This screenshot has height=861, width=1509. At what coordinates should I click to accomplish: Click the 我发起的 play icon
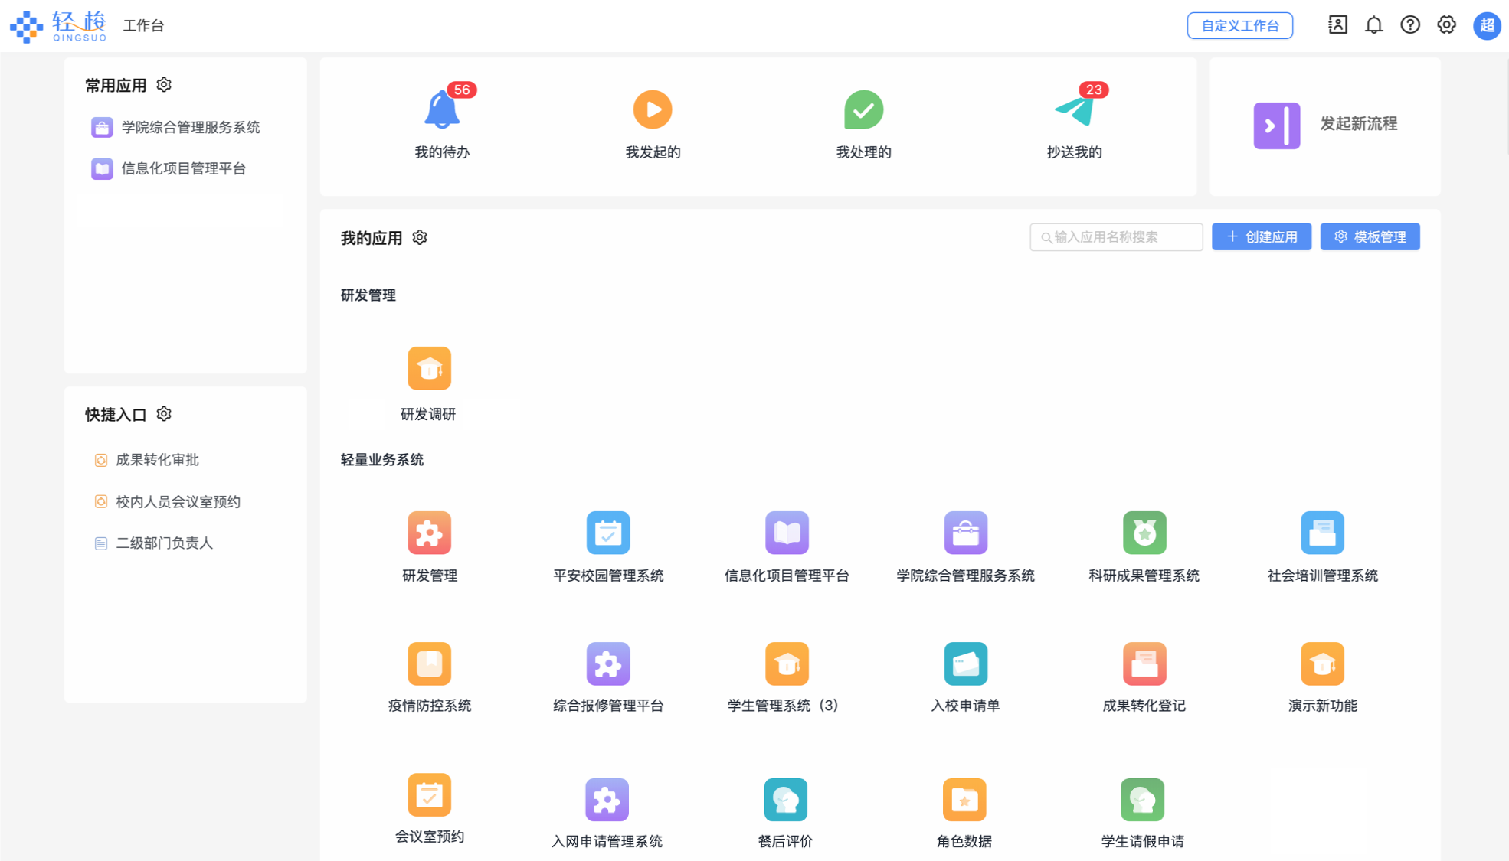(652, 109)
